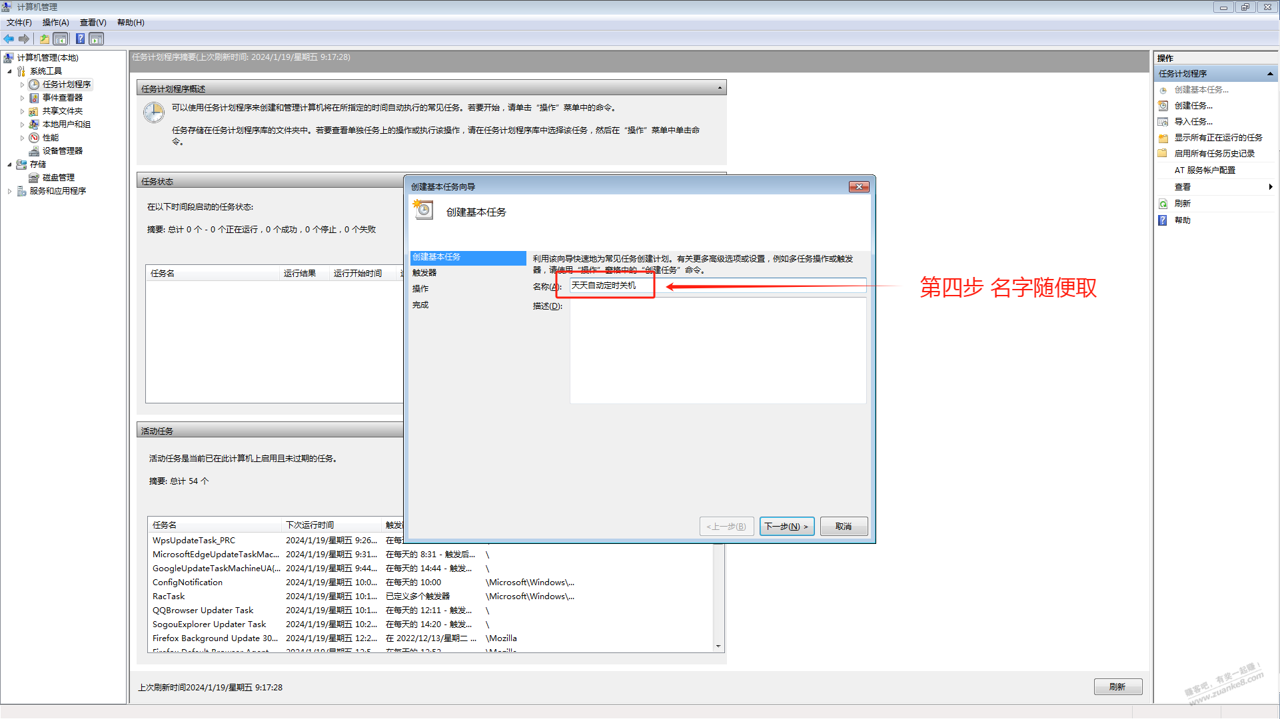1280x719 pixels.
Task: Open the 查看(V) menu
Action: click(x=93, y=23)
